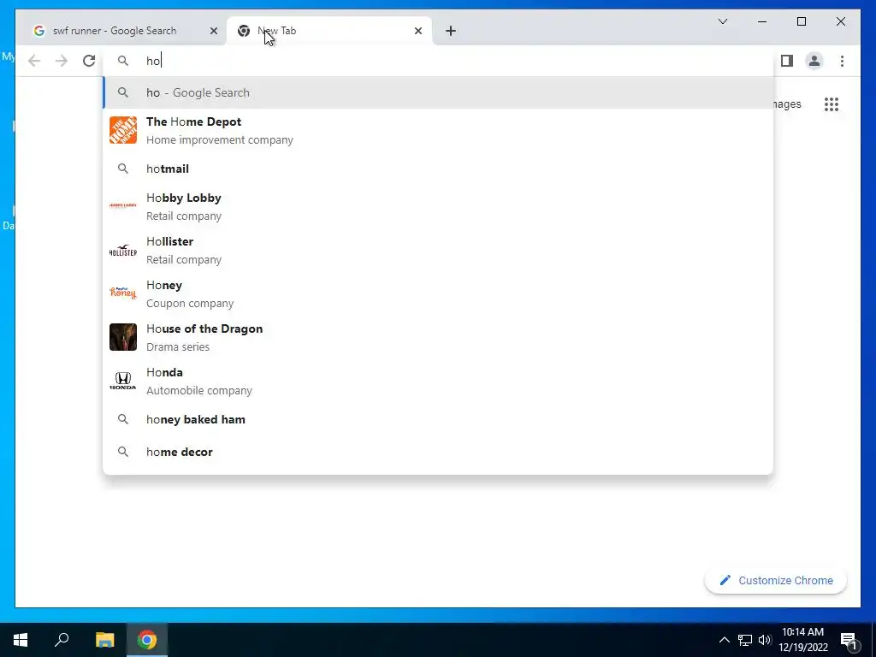The height and width of the screenshot is (657, 876).
Task: Close the New Tab tab
Action: pos(417,32)
